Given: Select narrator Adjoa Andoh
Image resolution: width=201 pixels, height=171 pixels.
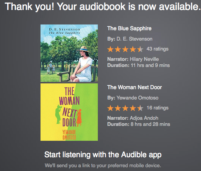Looking at the screenshot, I should pos(144,118).
